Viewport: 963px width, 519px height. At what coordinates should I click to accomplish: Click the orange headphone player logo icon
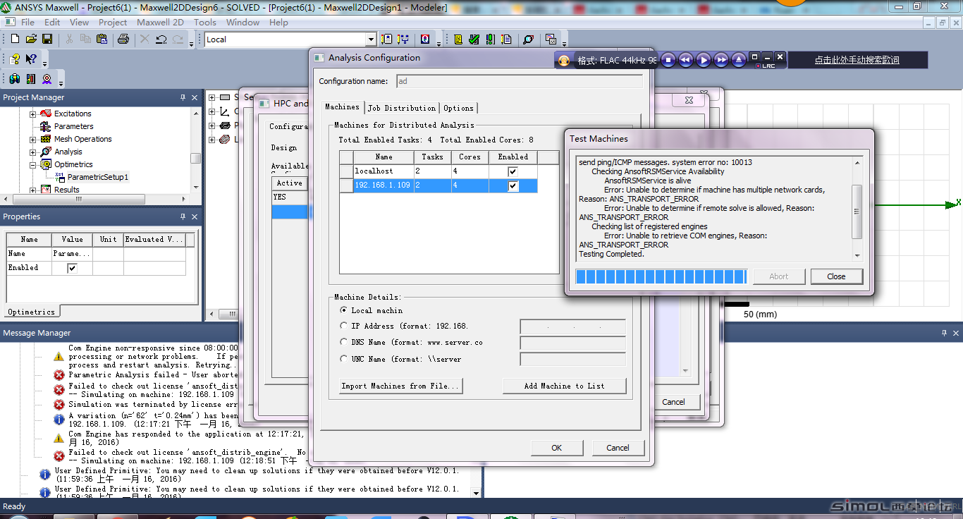point(564,61)
